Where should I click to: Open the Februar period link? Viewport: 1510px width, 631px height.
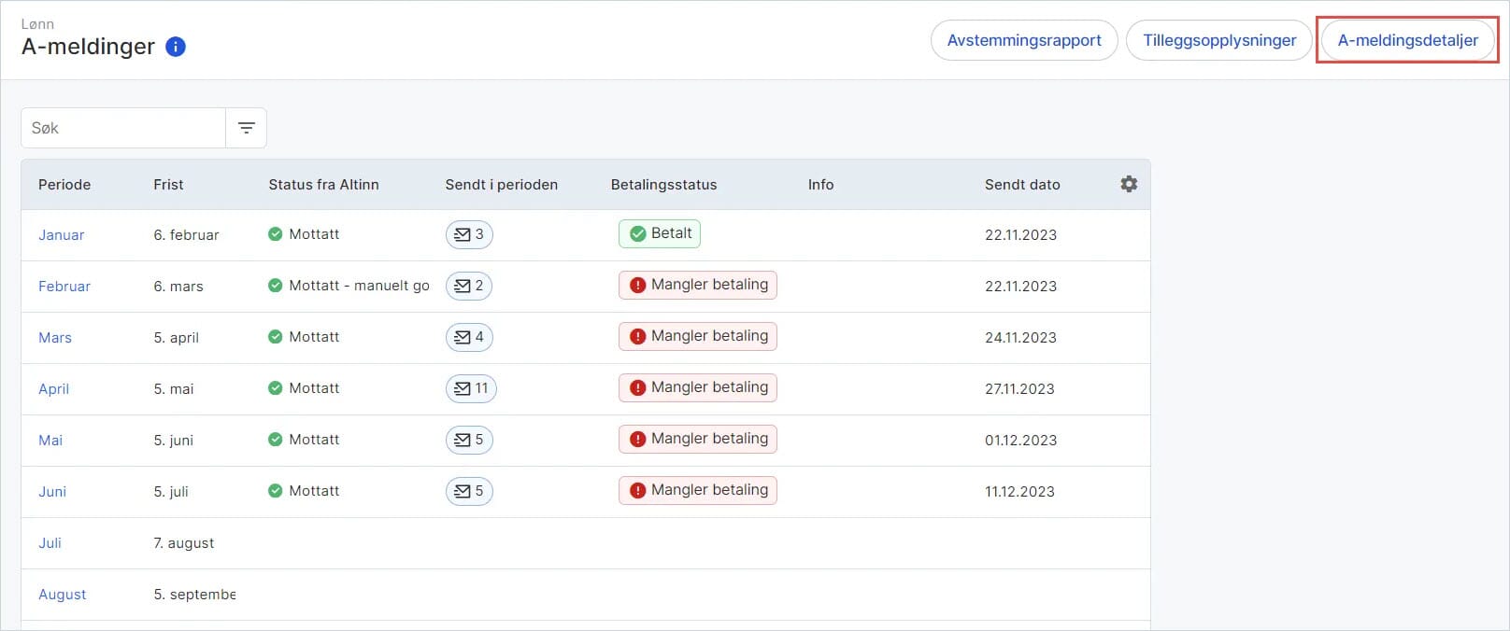[x=64, y=287]
